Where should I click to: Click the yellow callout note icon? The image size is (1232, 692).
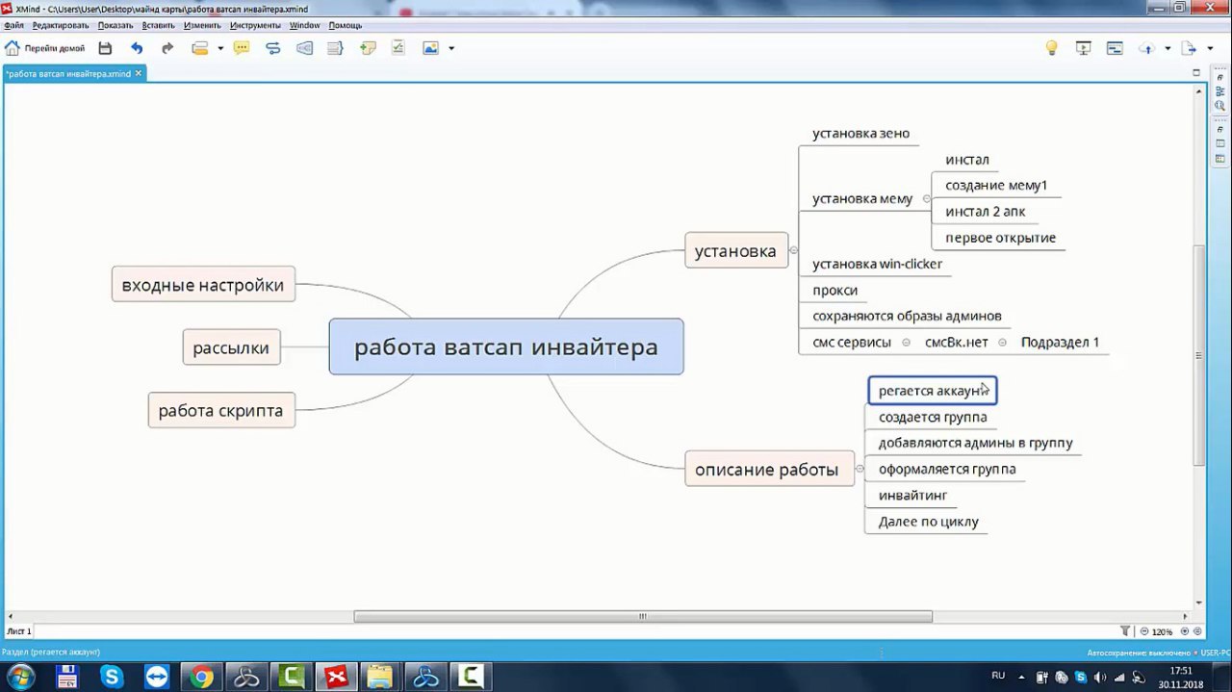[x=242, y=48]
